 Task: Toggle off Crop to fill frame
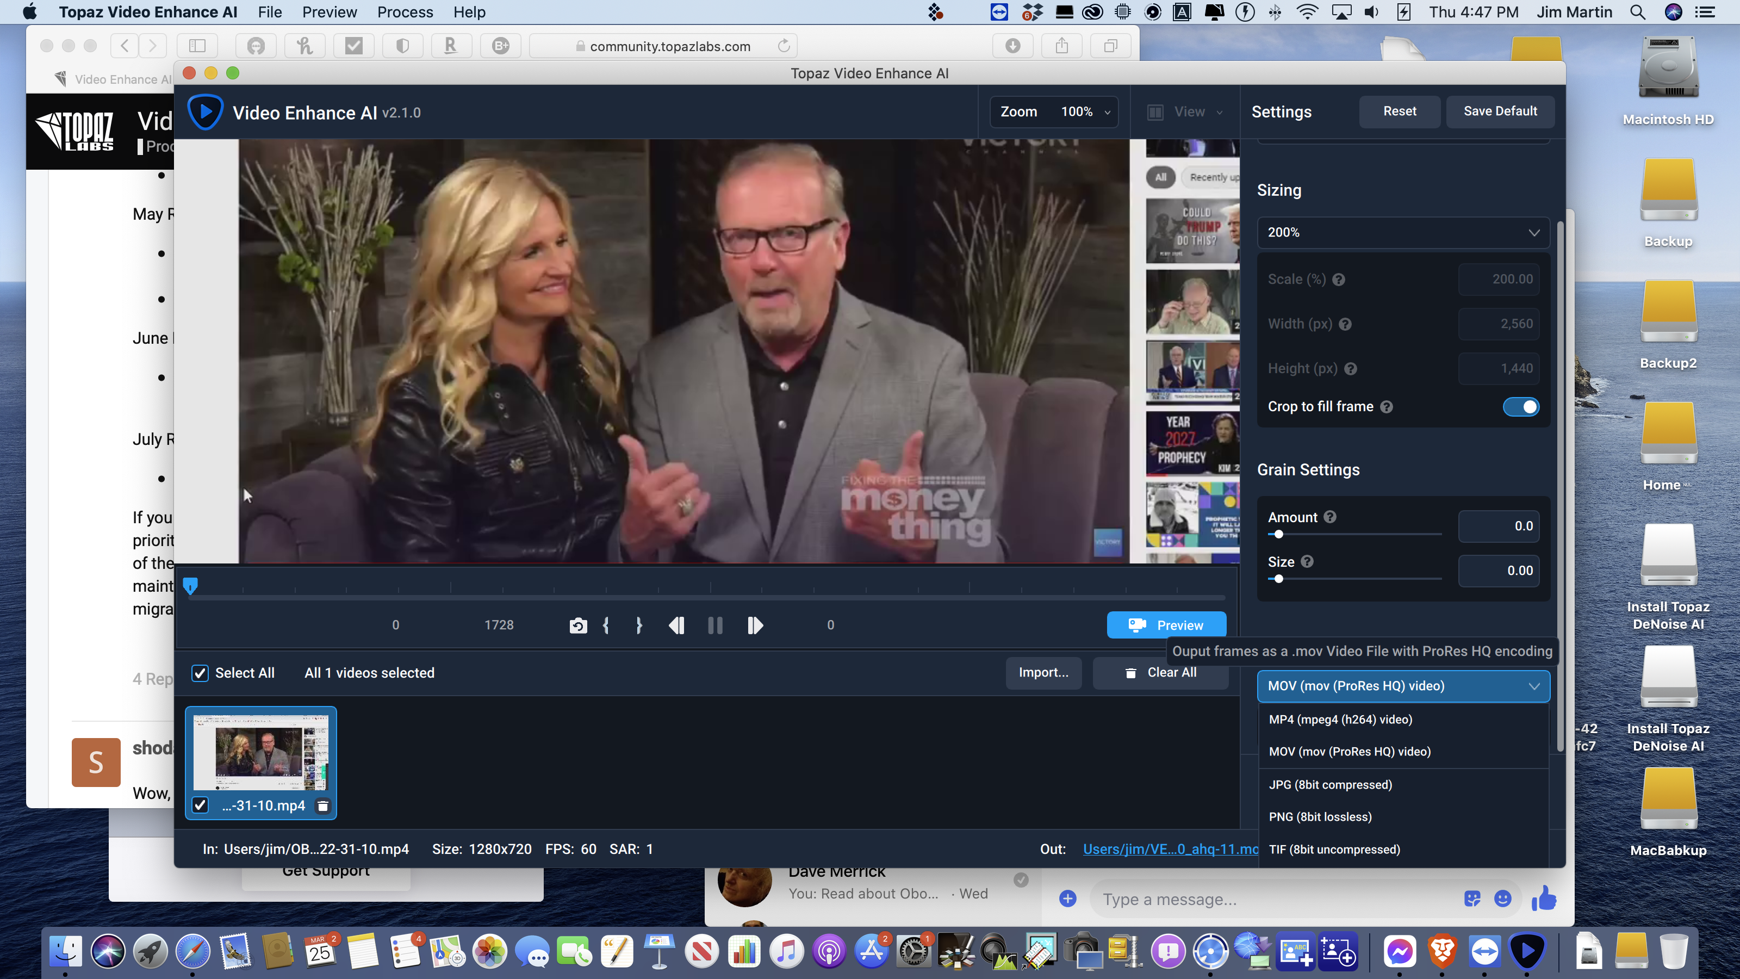[1520, 407]
